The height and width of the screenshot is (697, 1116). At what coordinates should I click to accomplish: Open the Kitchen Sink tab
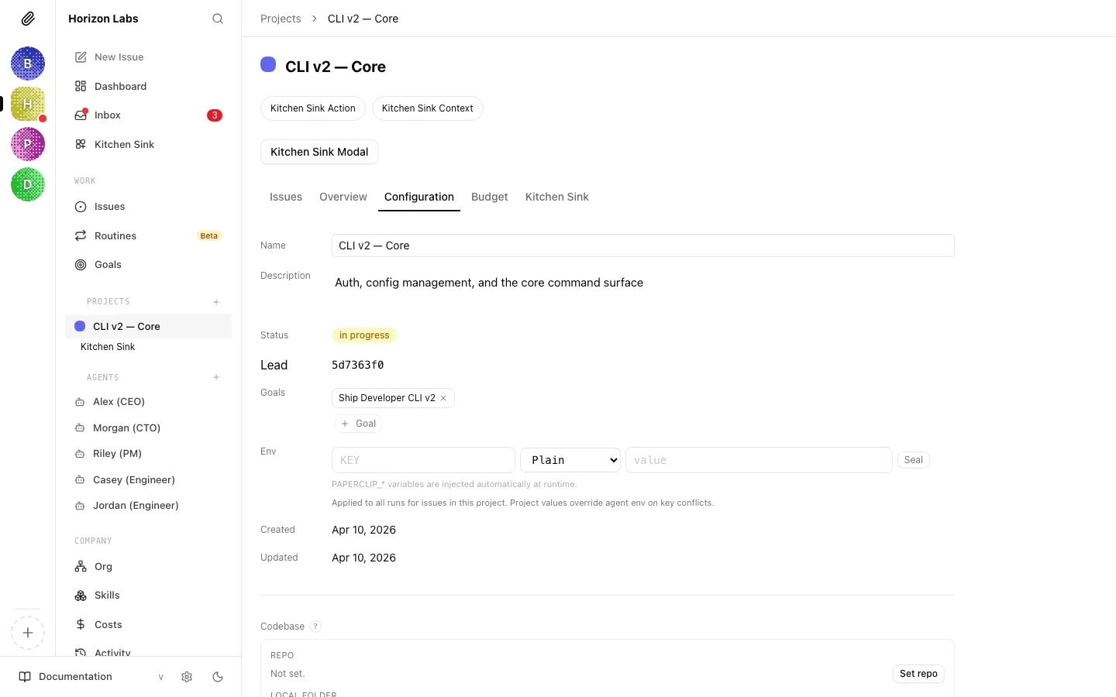click(x=557, y=197)
